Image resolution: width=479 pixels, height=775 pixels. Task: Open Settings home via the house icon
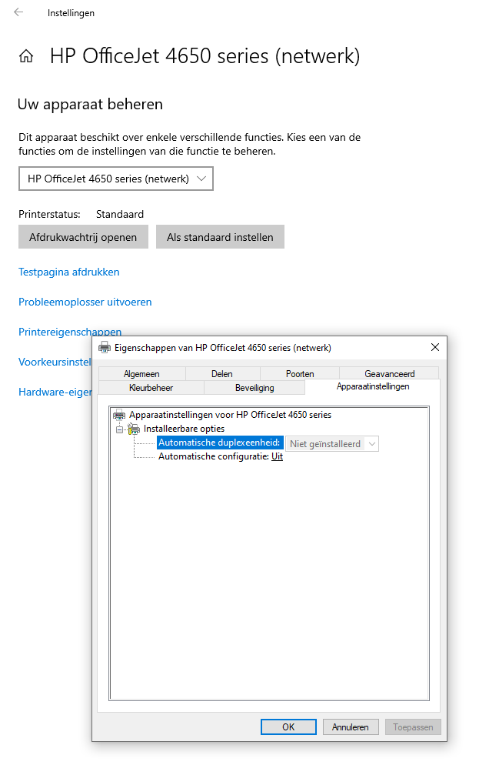(x=26, y=56)
